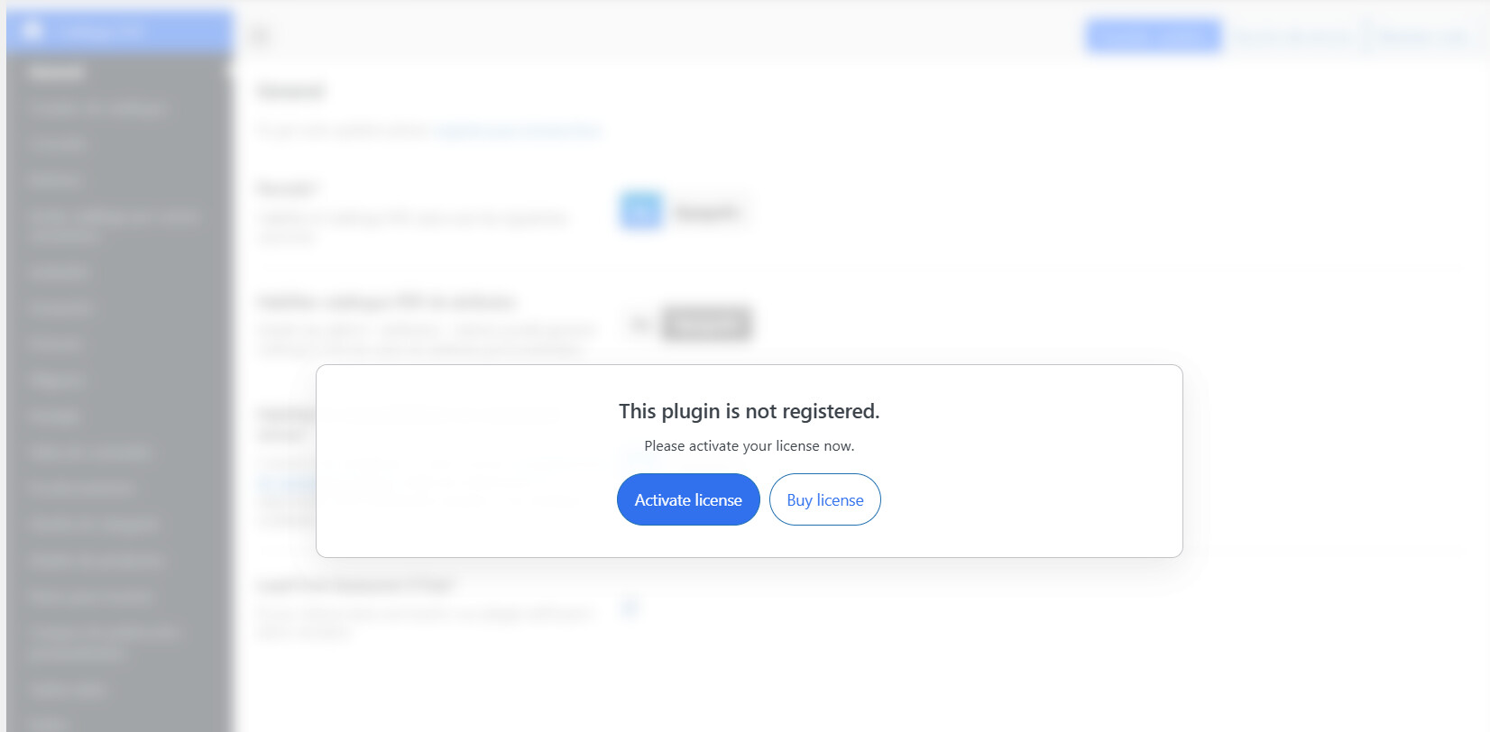
Task: Open the fourth blurred sidebar menu item
Action: click(x=55, y=180)
